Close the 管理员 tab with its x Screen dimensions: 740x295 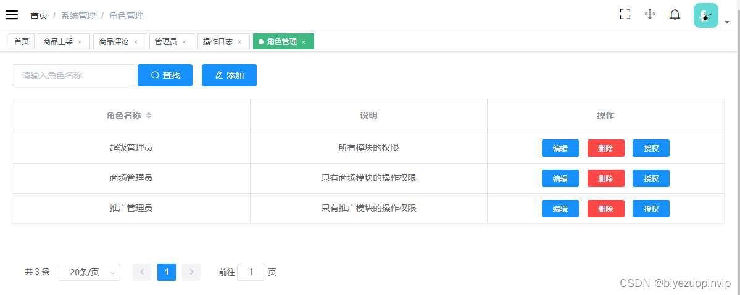184,42
